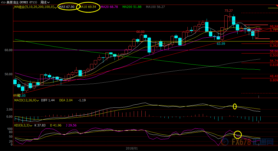Click the MA20 68.78 label
278x151 pixels.
point(109,7)
